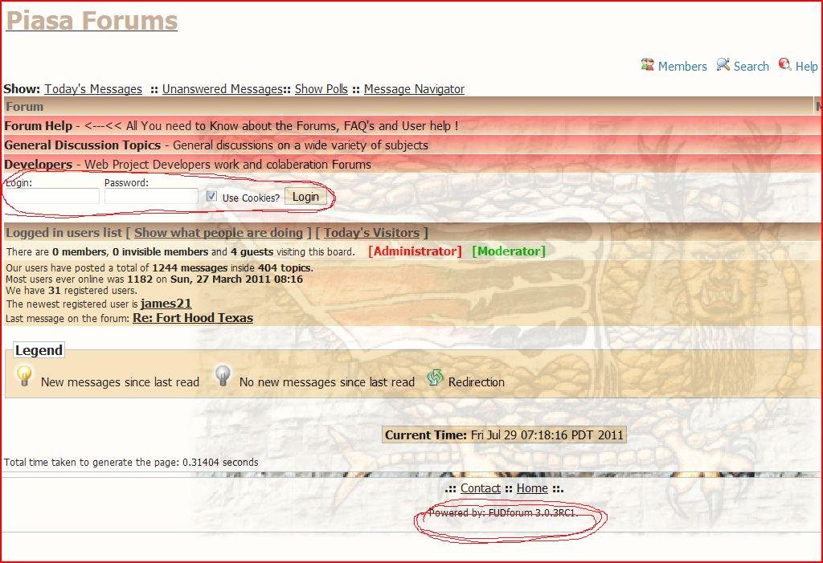Focus the Login username field

pos(51,196)
